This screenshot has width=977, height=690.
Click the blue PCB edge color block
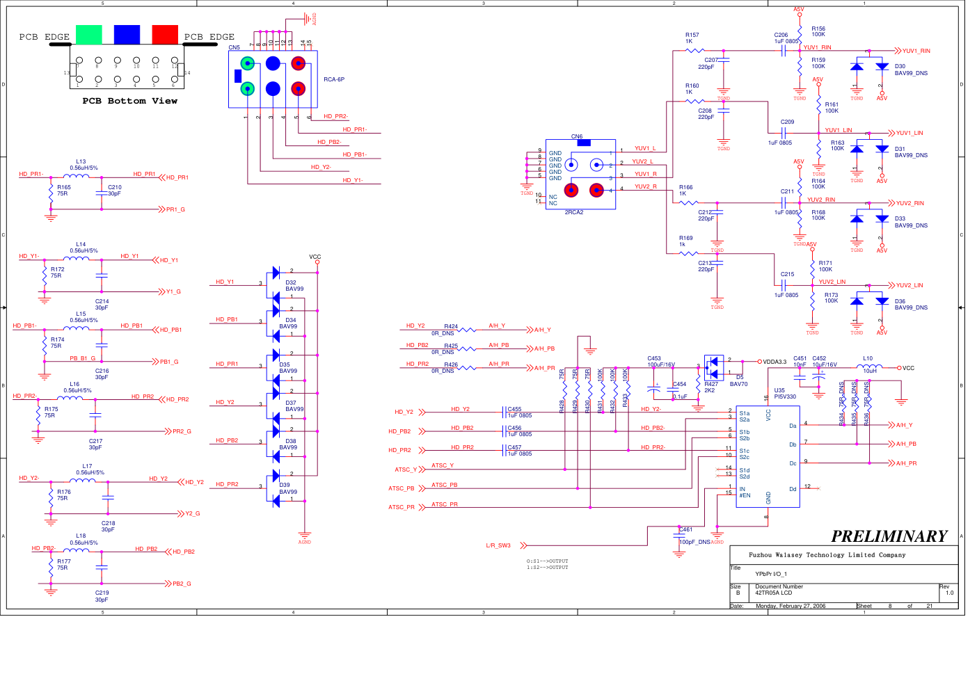127,34
